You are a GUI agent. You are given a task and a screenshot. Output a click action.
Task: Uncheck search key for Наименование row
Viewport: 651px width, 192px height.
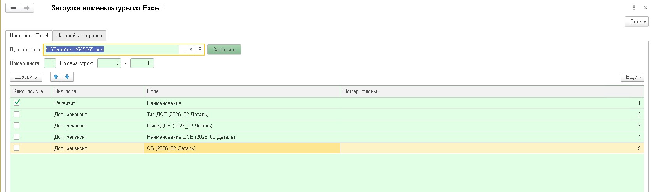pyautogui.click(x=16, y=103)
